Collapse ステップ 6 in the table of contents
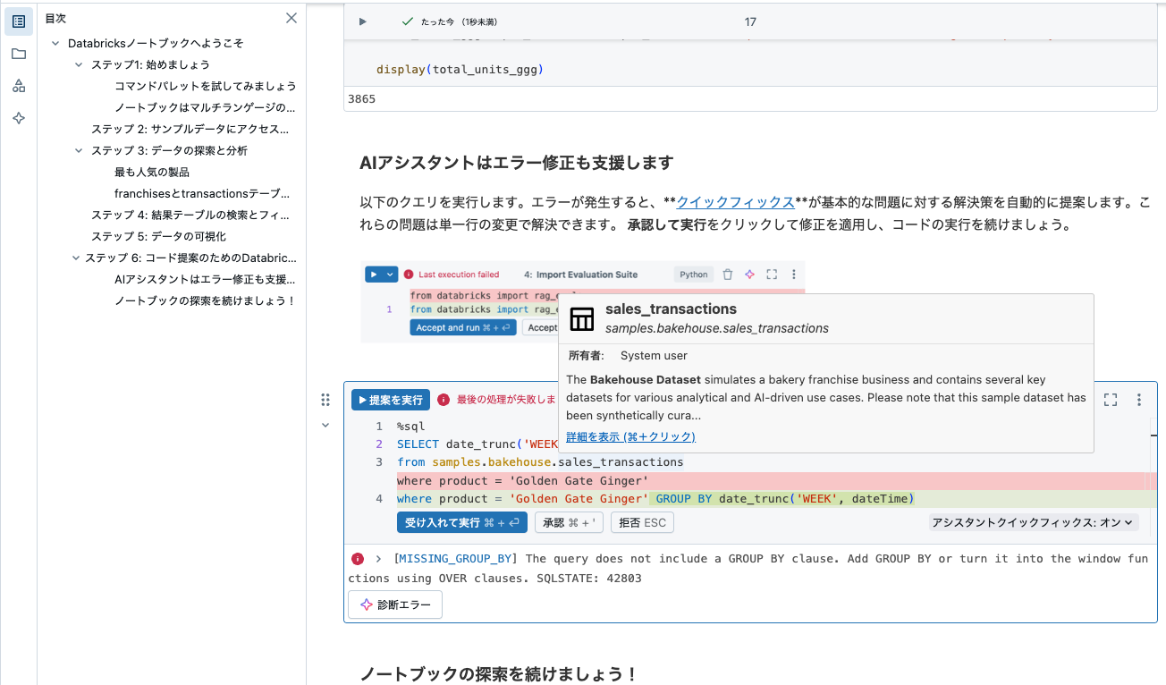 click(75, 258)
